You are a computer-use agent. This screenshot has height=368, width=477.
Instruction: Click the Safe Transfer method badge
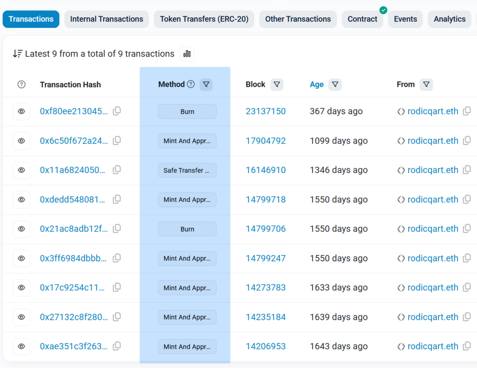(x=187, y=170)
